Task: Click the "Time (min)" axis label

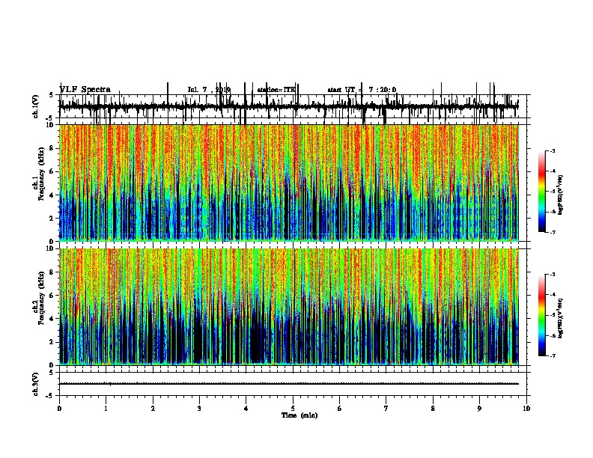Action: pos(299,415)
